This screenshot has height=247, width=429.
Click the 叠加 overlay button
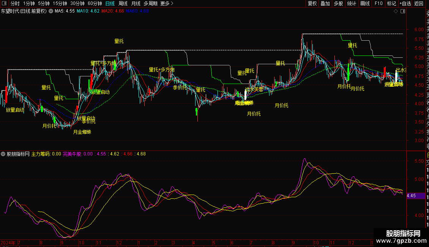tap(325, 3)
